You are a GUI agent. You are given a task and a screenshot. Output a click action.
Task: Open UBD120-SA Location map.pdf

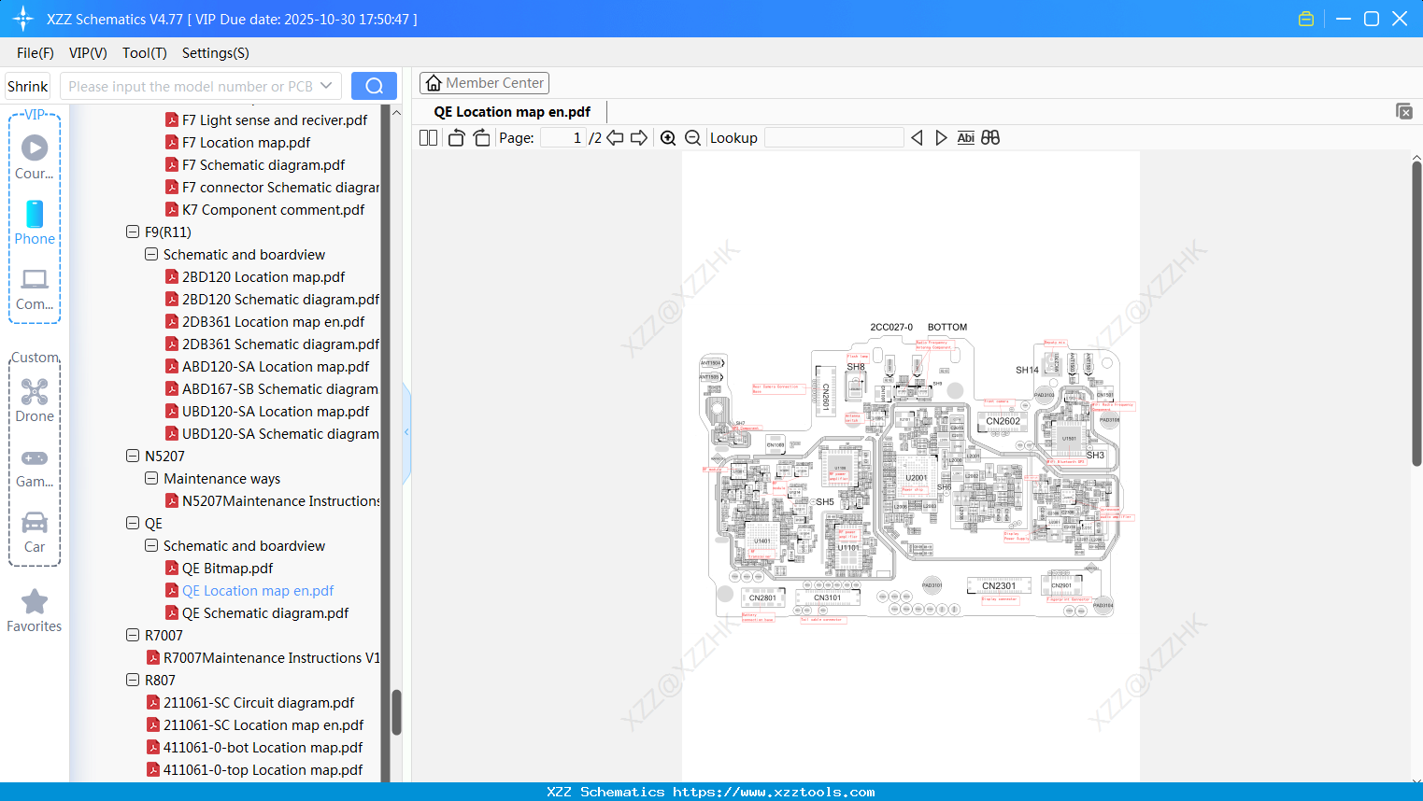click(x=267, y=411)
